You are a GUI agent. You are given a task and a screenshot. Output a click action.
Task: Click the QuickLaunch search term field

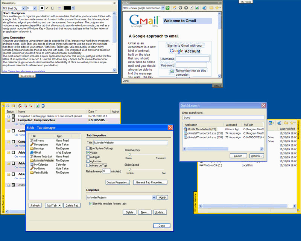pyautogui.click(x=223, y=117)
